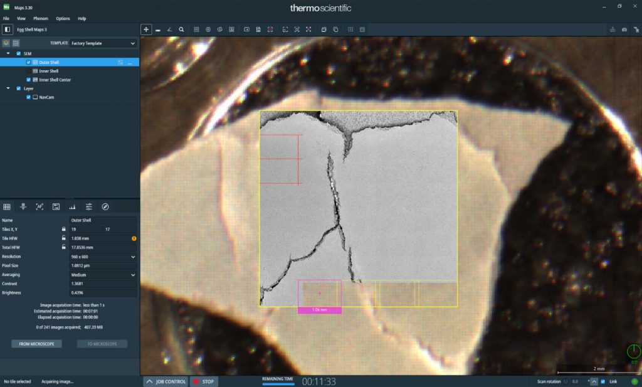Open the tile grid display icon

pyautogui.click(x=7, y=206)
